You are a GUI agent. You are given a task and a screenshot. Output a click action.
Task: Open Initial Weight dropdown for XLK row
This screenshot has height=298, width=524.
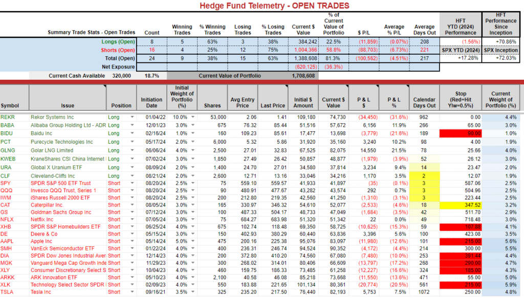[x=193, y=285]
